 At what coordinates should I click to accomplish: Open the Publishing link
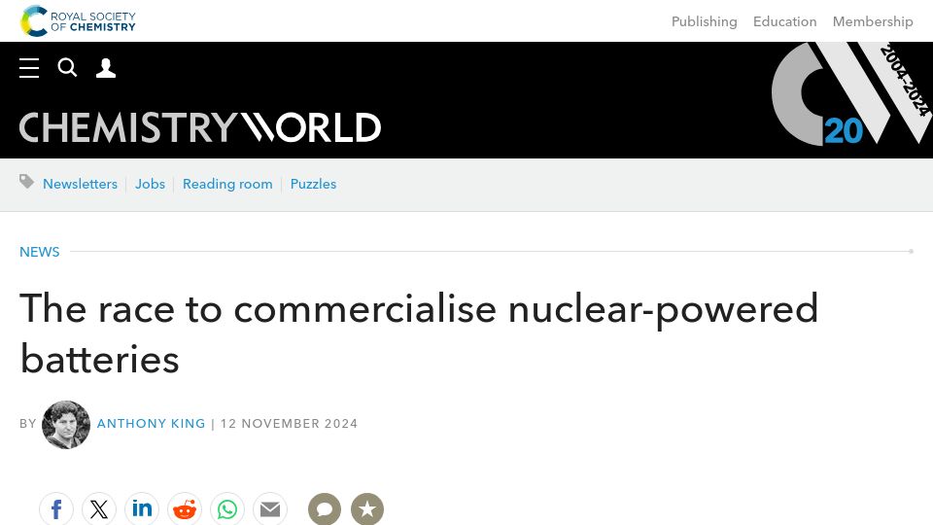[704, 21]
